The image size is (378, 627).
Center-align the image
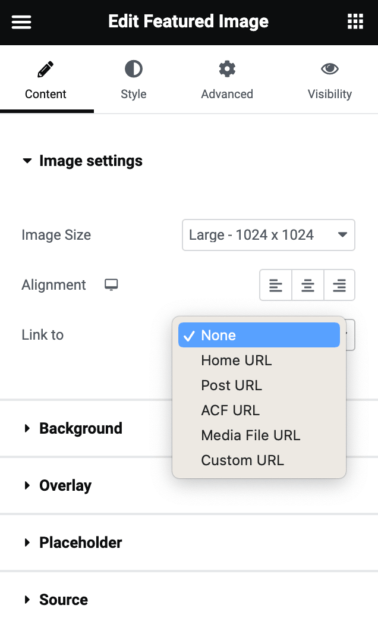tap(308, 286)
